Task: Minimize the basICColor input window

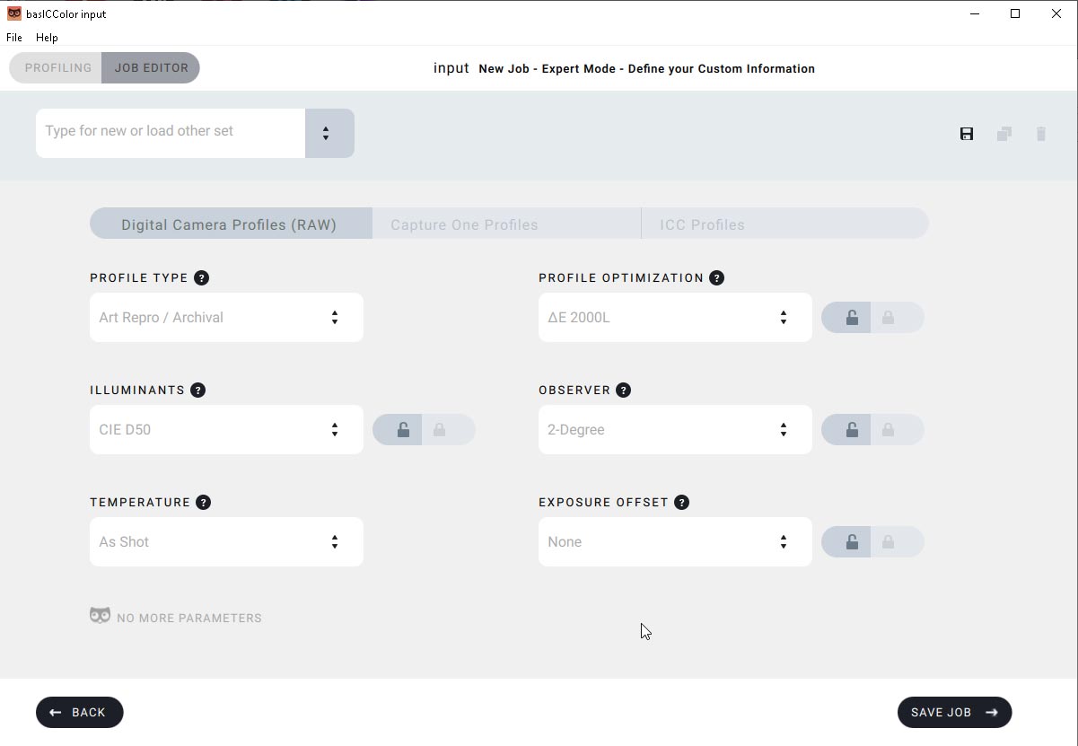Action: pyautogui.click(x=974, y=13)
